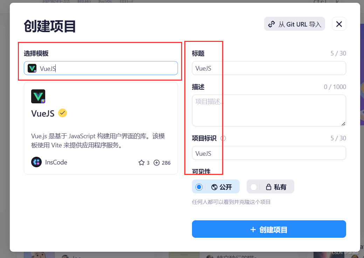Click the 创建项目 create button
Viewport: 364px width, 258px height.
click(x=269, y=229)
